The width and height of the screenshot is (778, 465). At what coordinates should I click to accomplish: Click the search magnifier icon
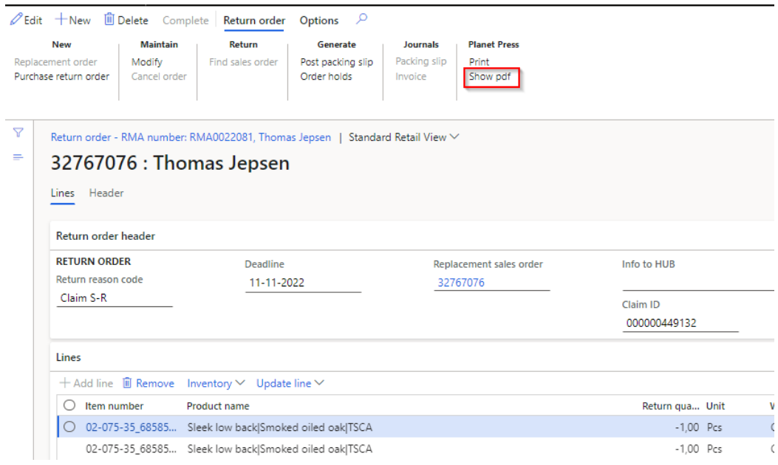pos(361,19)
